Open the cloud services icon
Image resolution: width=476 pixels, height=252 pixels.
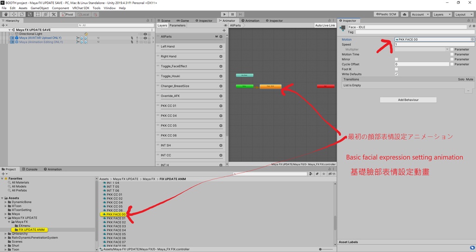[404, 14]
